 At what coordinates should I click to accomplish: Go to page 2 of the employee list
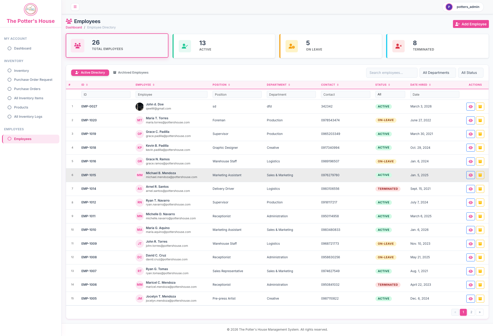(471, 312)
